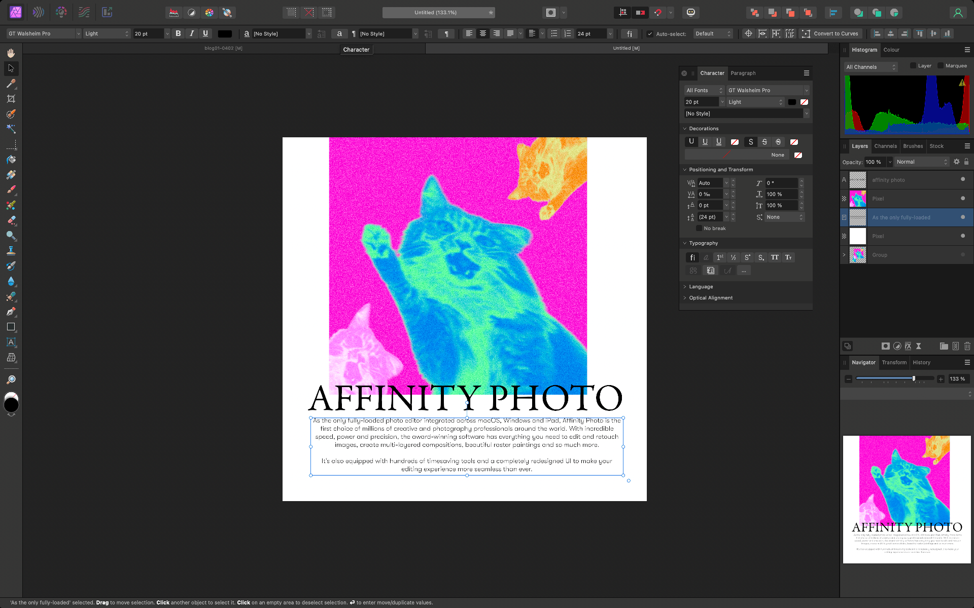
Task: Switch to blog01-0402 document tab
Action: pos(223,48)
